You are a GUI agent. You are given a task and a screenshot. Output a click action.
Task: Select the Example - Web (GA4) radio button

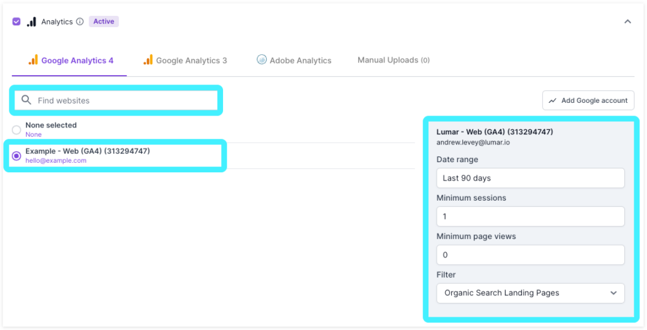point(16,156)
